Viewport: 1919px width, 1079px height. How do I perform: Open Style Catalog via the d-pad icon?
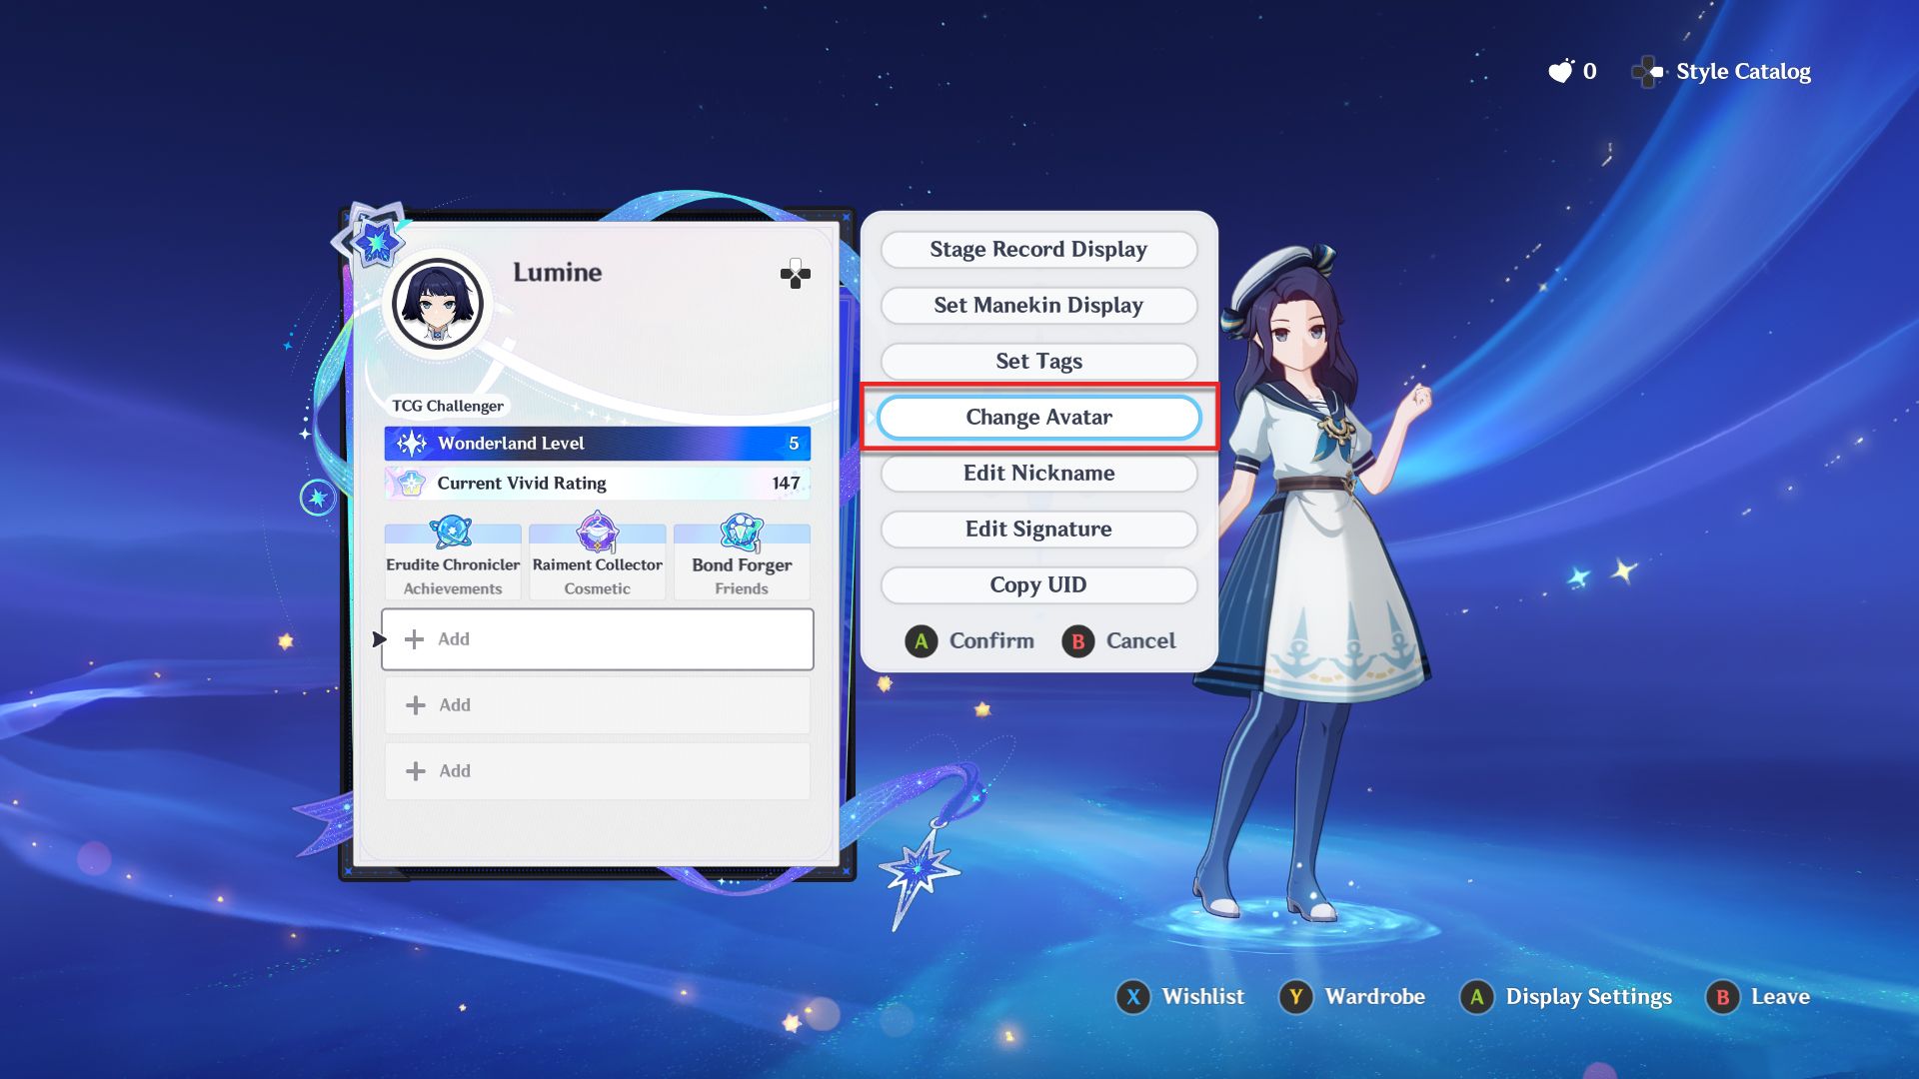point(1647,72)
